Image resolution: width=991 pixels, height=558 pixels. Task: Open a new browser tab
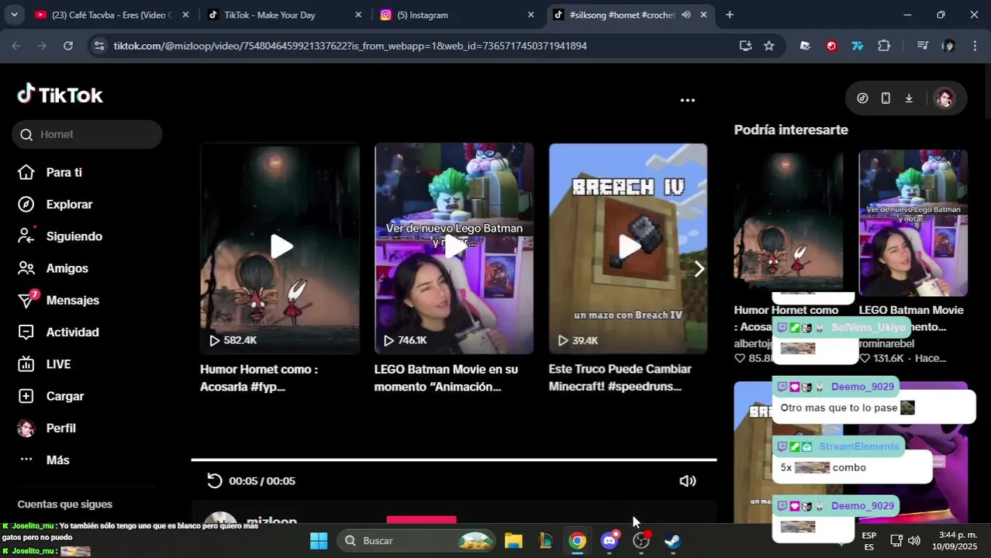729,15
